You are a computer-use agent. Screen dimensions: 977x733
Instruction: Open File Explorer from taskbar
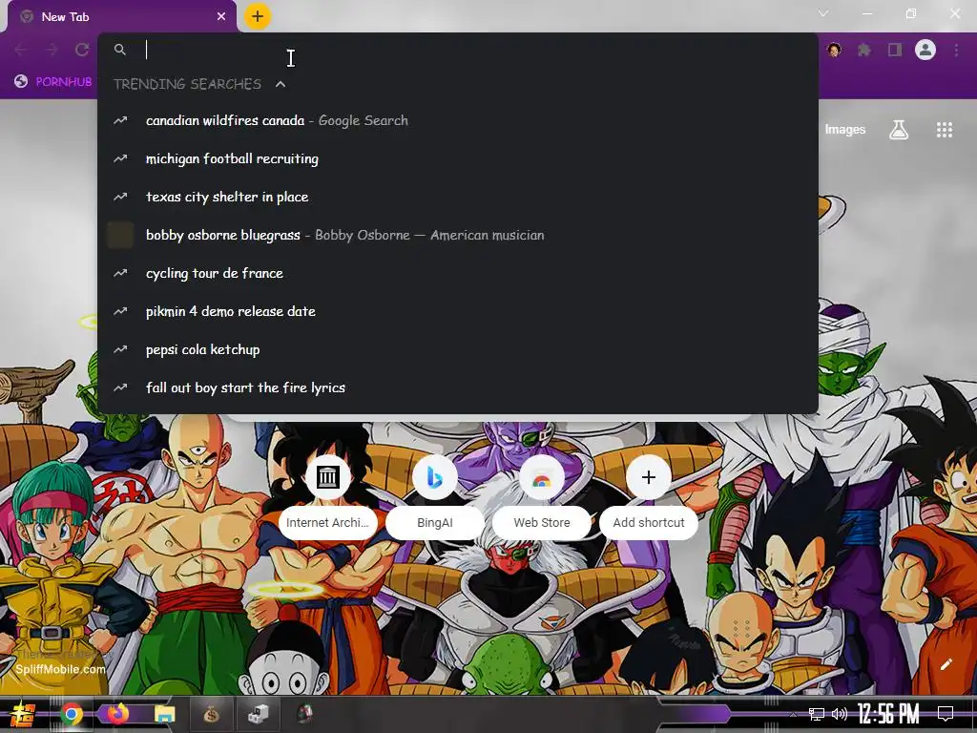click(164, 714)
